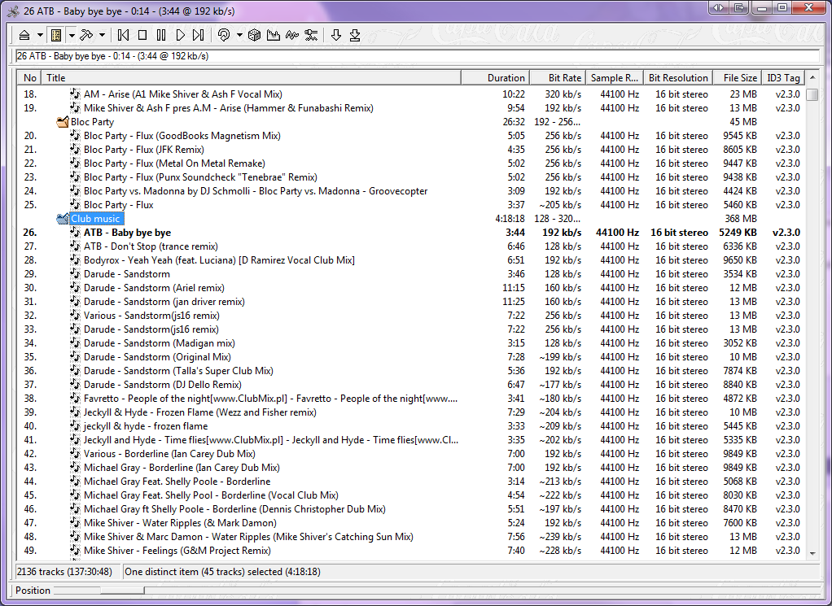Select the Club music folder label
This screenshot has height=606, width=832.
click(95, 219)
